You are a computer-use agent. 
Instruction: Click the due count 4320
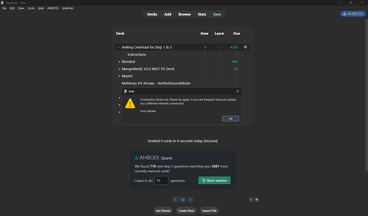coord(234,47)
